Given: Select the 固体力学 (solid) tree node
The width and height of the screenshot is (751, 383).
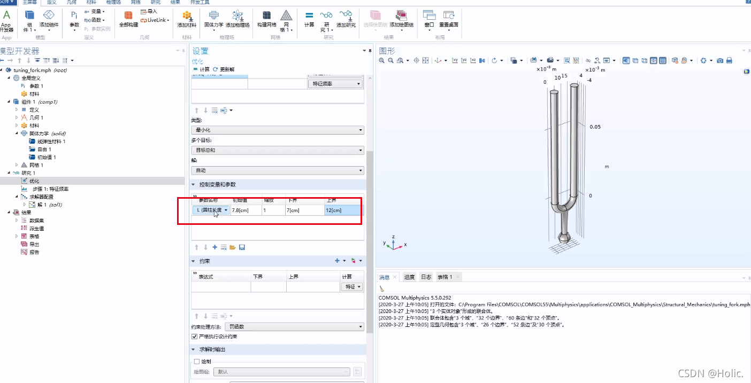Looking at the screenshot, I should [48, 134].
